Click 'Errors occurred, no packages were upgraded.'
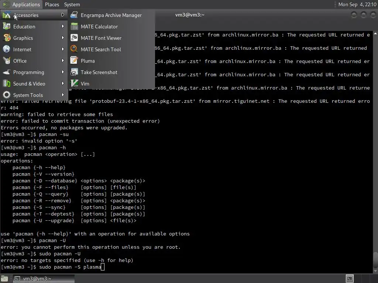The height and width of the screenshot is (283, 378). point(64,127)
